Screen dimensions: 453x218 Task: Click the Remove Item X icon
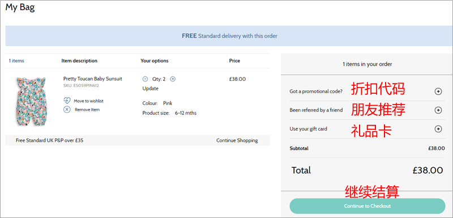67,110
